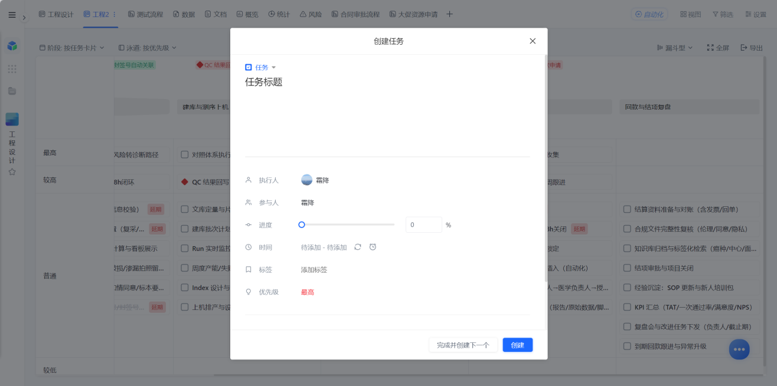Screen dimensions: 777x386
Task: Click the 工程设计 project thumbnail in sidebar
Action: pos(12,120)
